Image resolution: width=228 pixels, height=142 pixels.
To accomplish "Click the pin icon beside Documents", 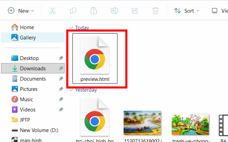I will click(x=61, y=79).
